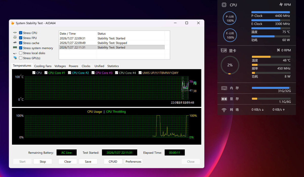Uncheck Stress CPU
Screen dimensions: 304x177
click(x=21, y=33)
